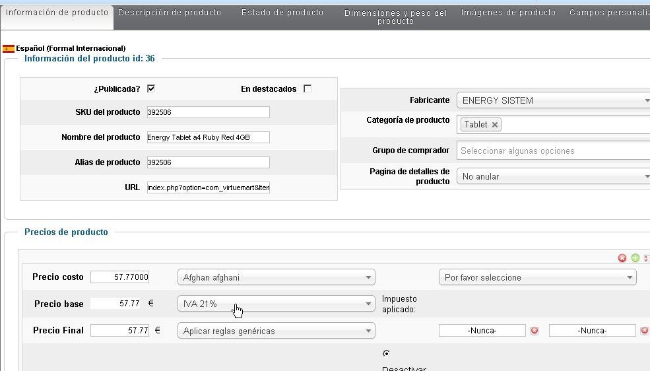
Task: Open the Afghan afghani currency dropdown
Action: [x=276, y=277]
